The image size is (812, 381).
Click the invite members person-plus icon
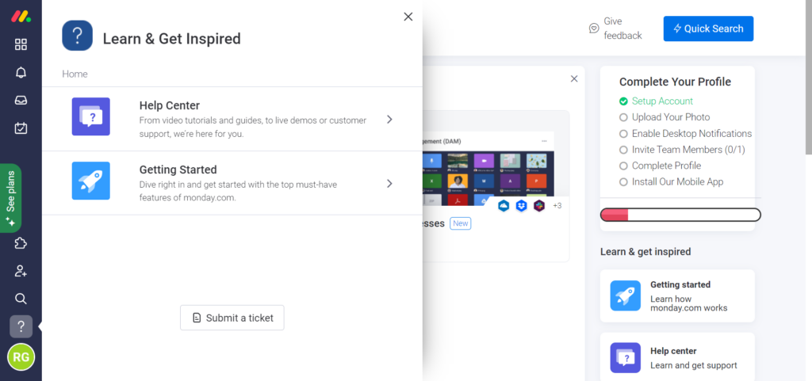(21, 271)
